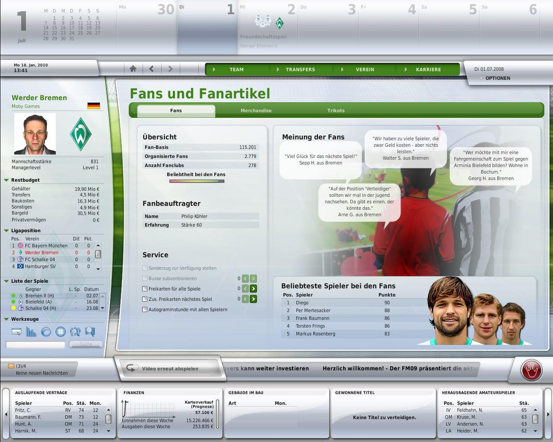The image size is (553, 442).
Task: Increase Zus. Freikarten nächstes Spiel value
Action: click(x=253, y=299)
